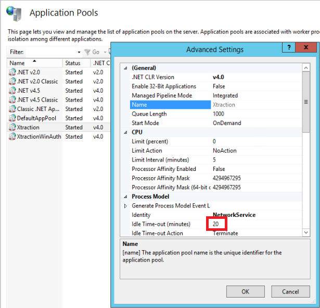Open the Filter dropdown arrow

pyautogui.click(x=79, y=52)
